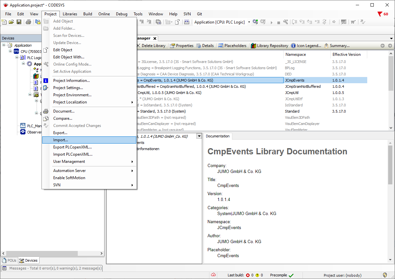Screen dimensions: 395x279
Task: Click Delete Library button
Action: 151,46
